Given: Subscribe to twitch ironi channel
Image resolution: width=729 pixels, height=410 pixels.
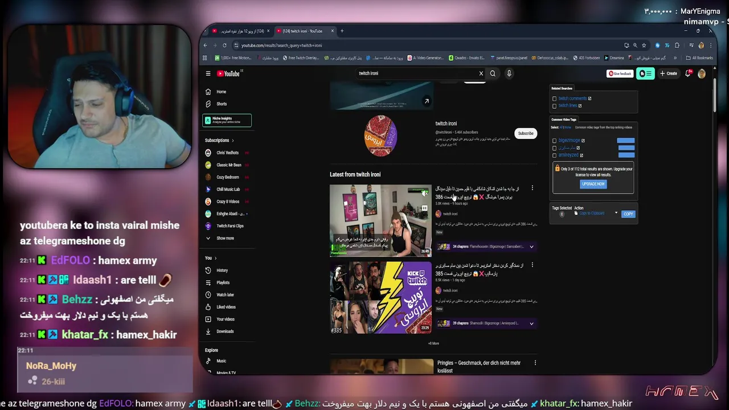Looking at the screenshot, I should pyautogui.click(x=526, y=134).
